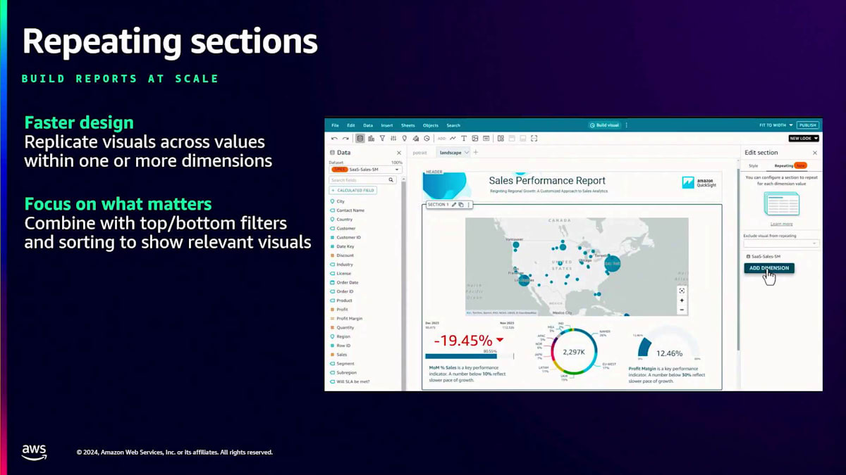Switch to the potrait sheet tab
The height and width of the screenshot is (475, 846).
click(x=420, y=153)
